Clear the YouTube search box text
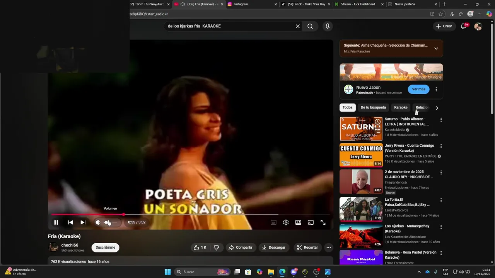This screenshot has height=278, width=495. pos(298,26)
